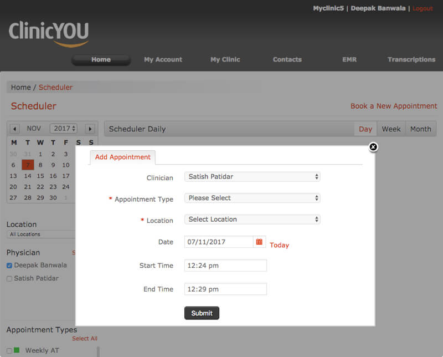
Task: Click the ClinicYOU logo
Action: point(49,33)
